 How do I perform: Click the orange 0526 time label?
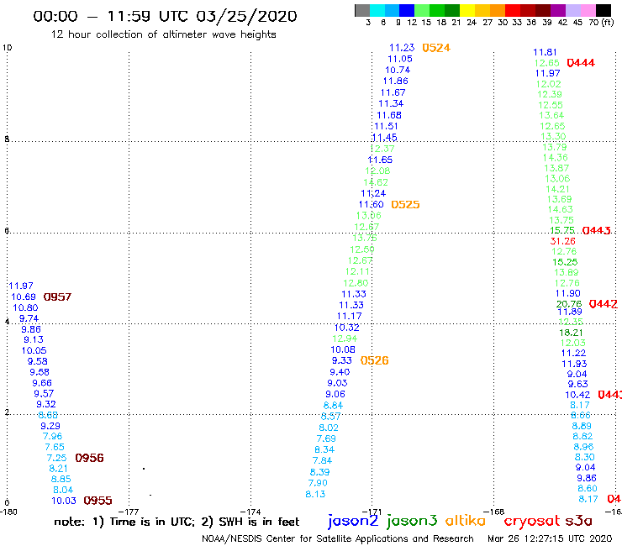click(x=375, y=360)
